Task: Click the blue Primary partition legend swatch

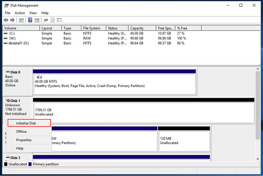Action: click(30, 164)
